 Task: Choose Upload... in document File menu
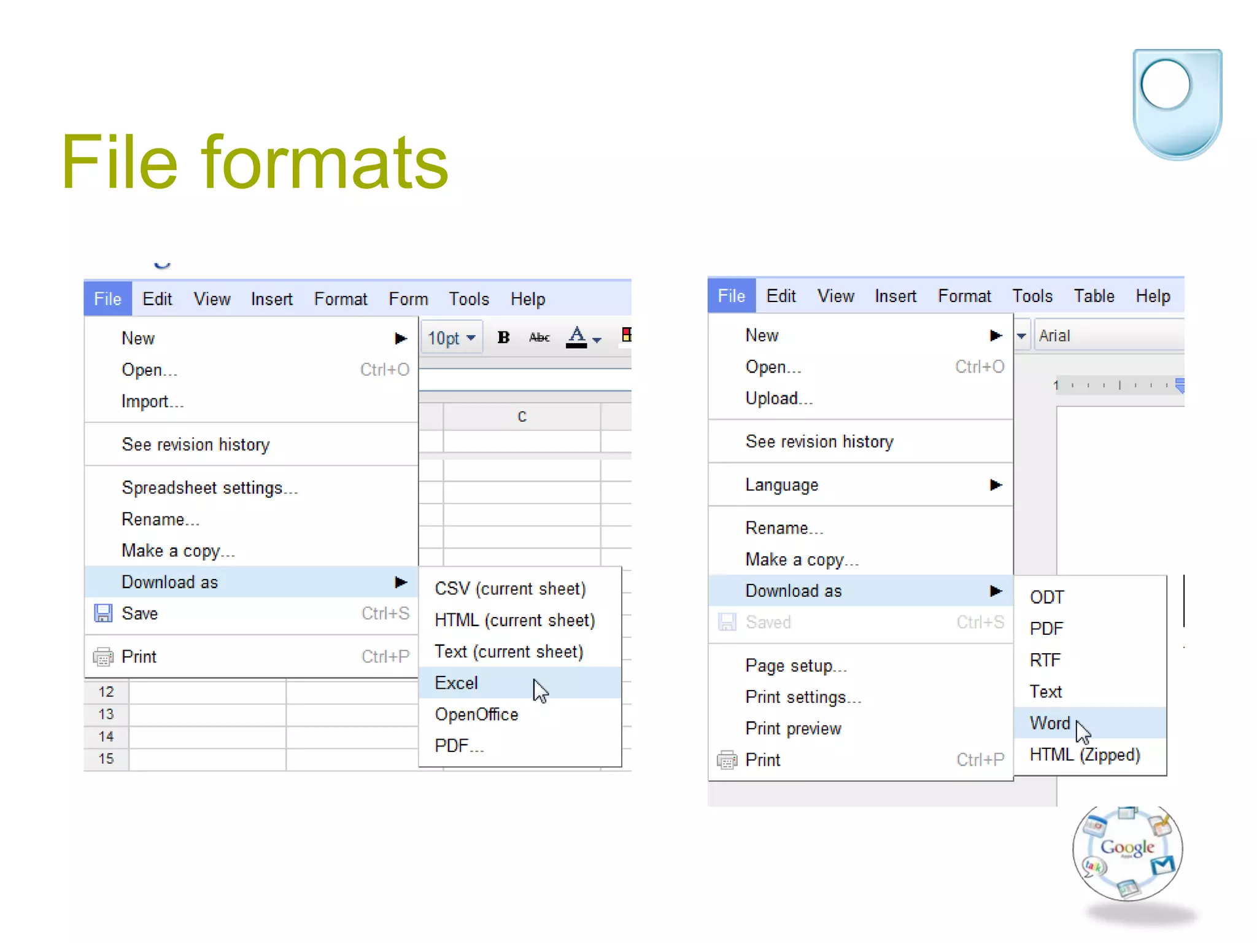[861, 398]
